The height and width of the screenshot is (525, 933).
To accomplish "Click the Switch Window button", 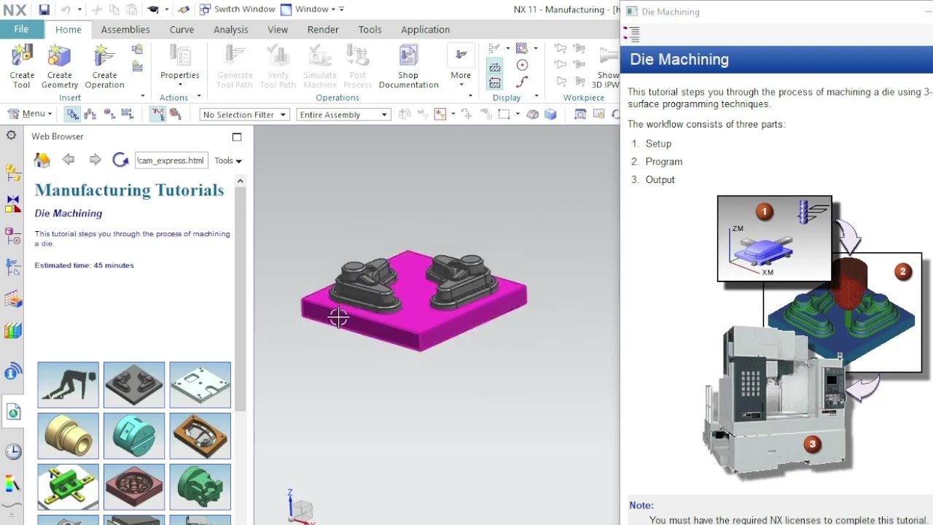I will coord(237,9).
